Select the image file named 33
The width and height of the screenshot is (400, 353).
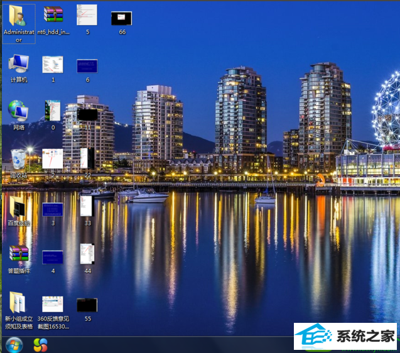pyautogui.click(x=86, y=206)
